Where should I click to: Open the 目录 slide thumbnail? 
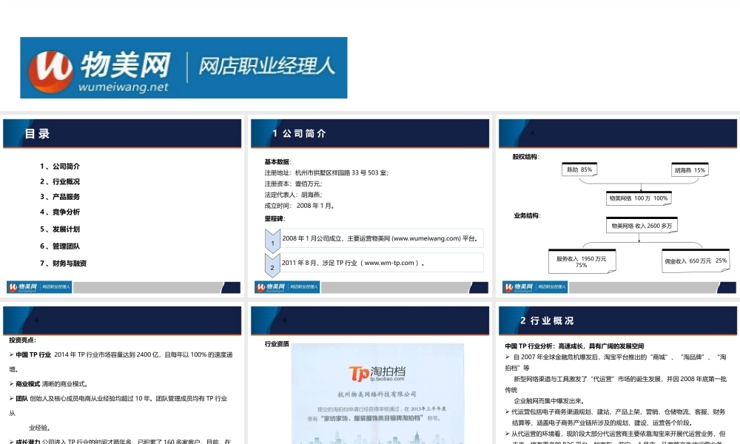point(122,206)
